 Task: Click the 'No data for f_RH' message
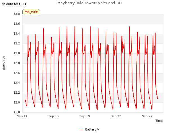13,4
